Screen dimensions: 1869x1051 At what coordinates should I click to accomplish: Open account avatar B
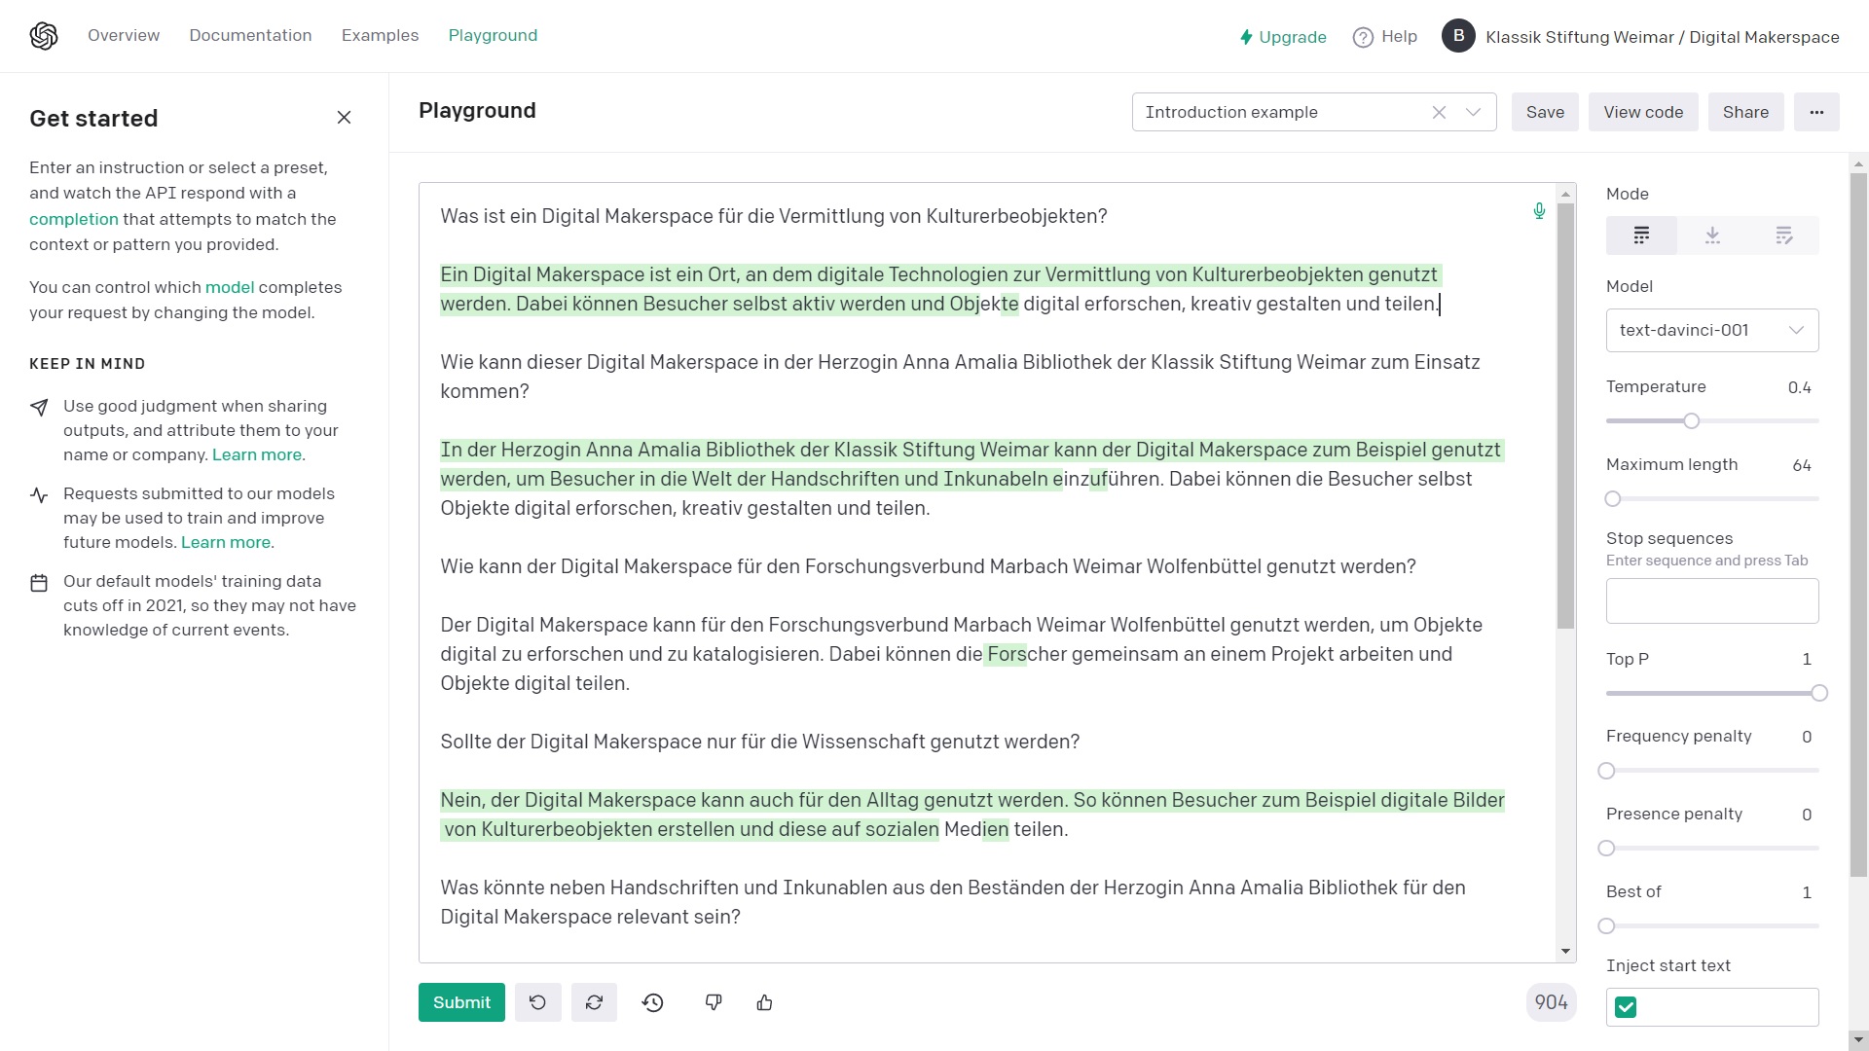coord(1458,36)
